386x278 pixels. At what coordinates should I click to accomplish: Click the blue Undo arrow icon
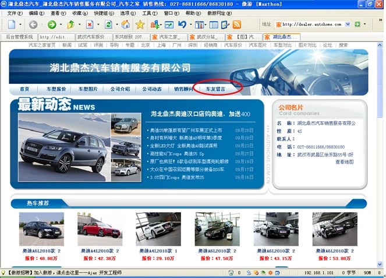182,24
